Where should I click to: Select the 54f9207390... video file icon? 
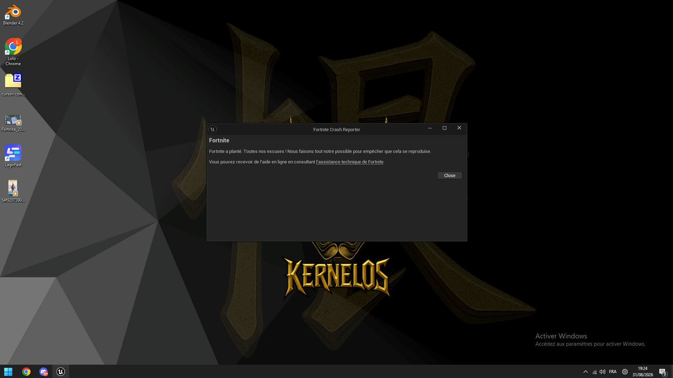coord(13,191)
